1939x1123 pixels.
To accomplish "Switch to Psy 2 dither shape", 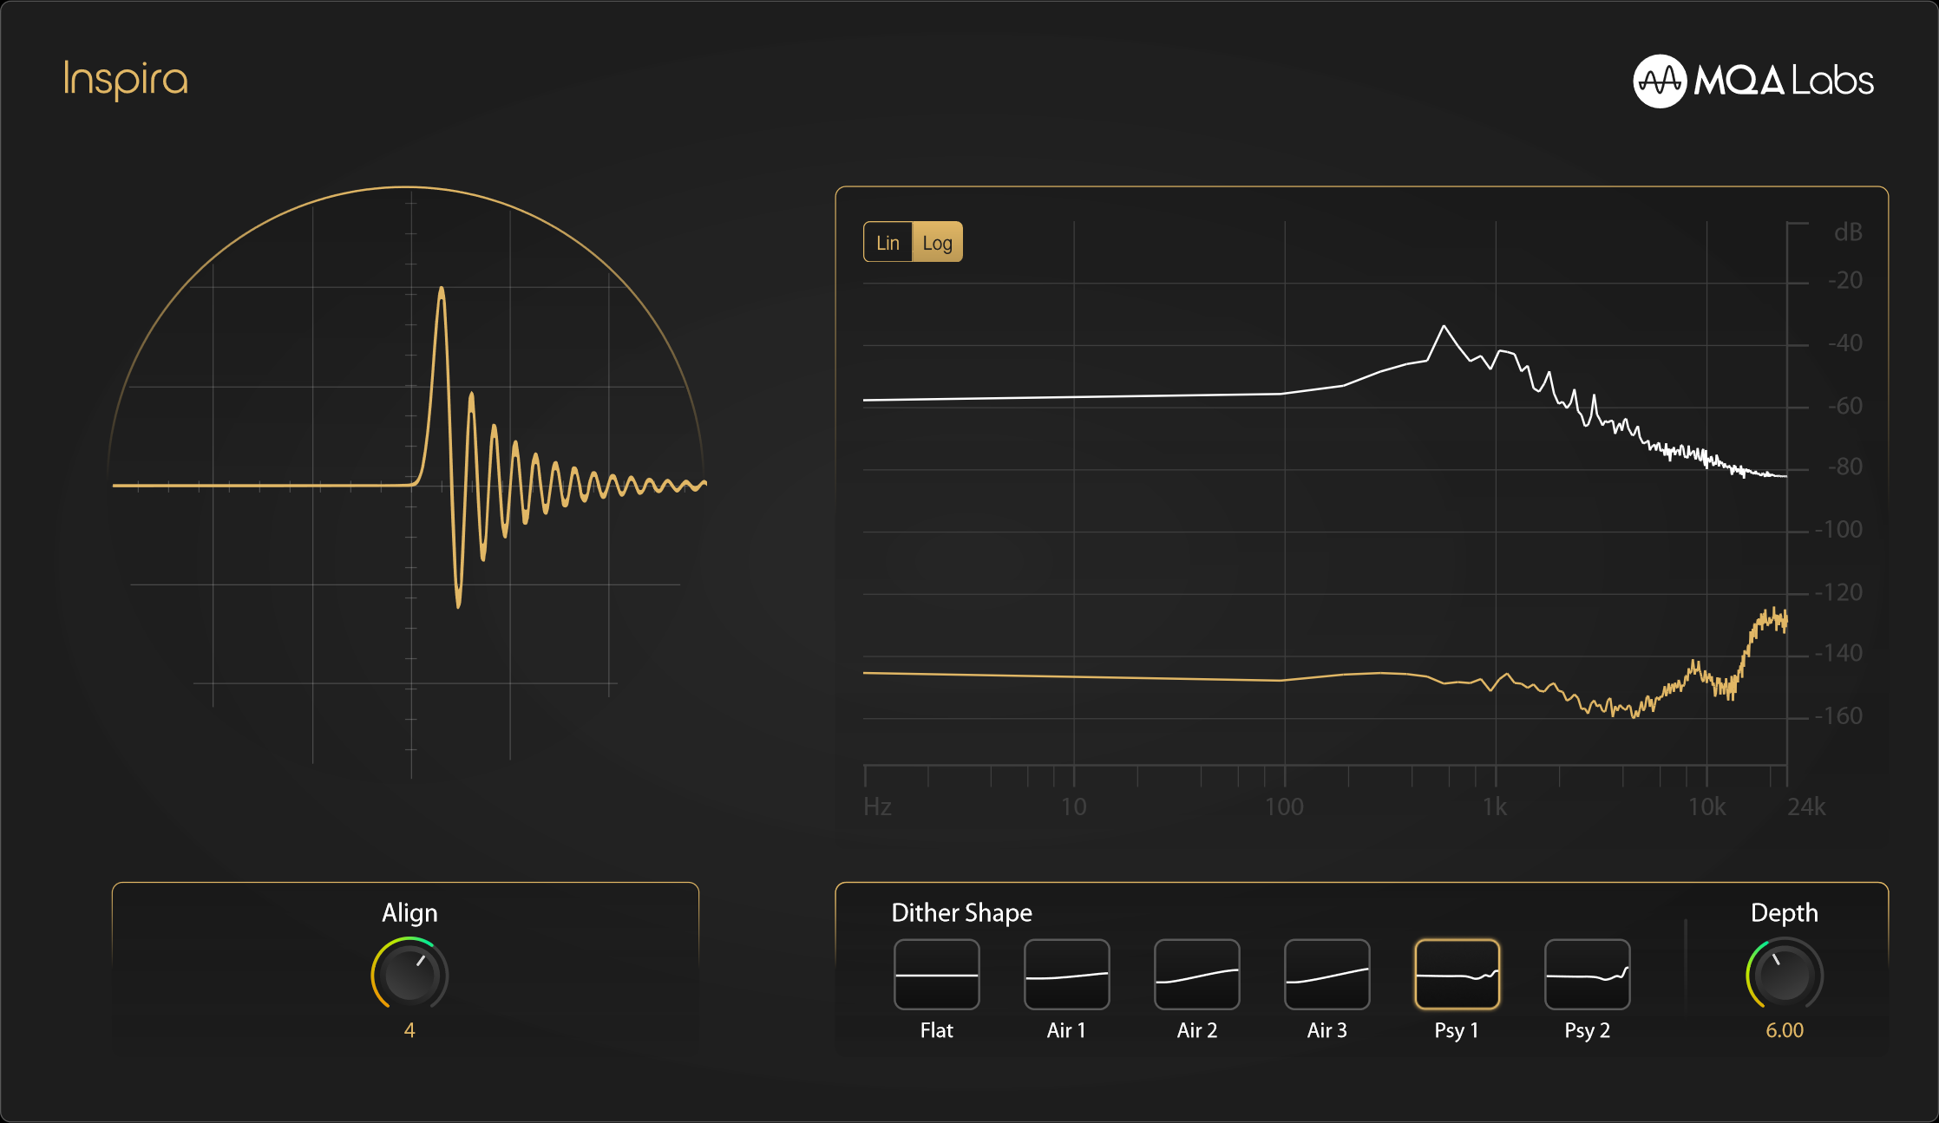I will coord(1587,974).
